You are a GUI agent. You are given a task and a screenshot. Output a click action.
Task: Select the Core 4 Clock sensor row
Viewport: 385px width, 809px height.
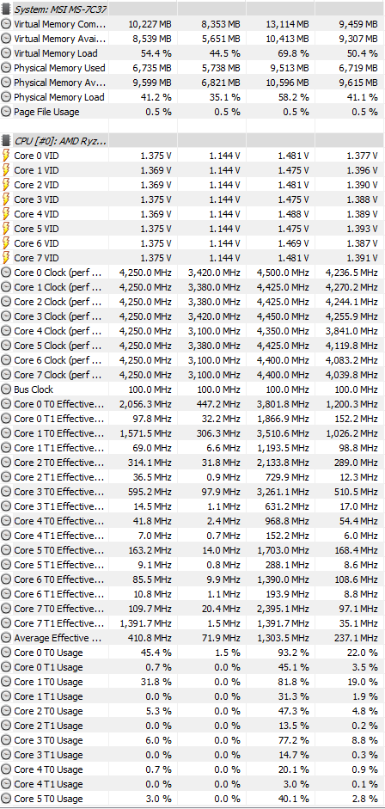[x=192, y=331]
